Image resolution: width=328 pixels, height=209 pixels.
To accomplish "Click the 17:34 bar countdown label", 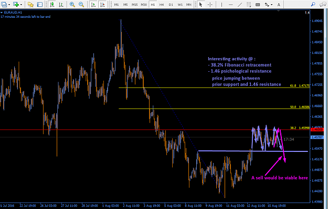I will click(289, 139).
